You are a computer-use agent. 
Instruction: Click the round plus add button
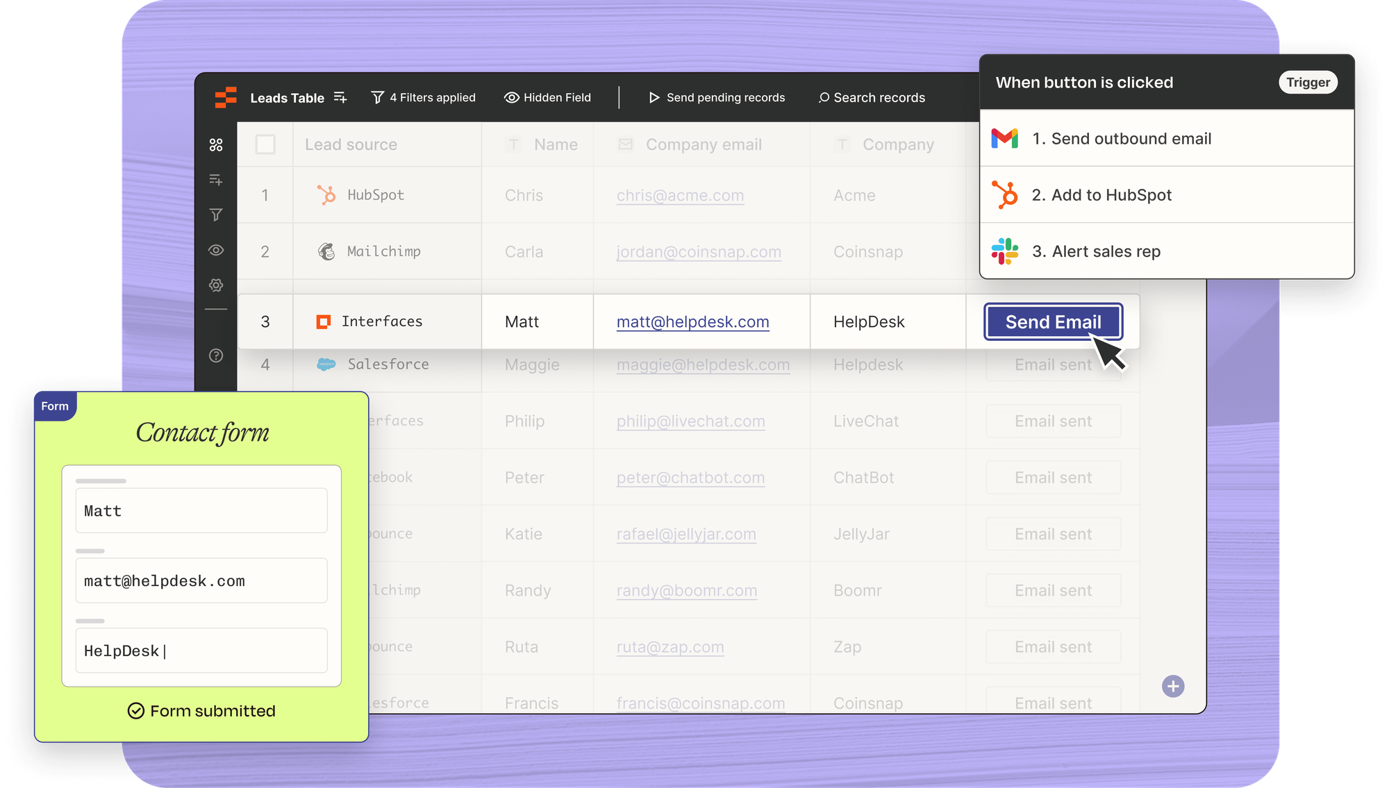[x=1173, y=686]
